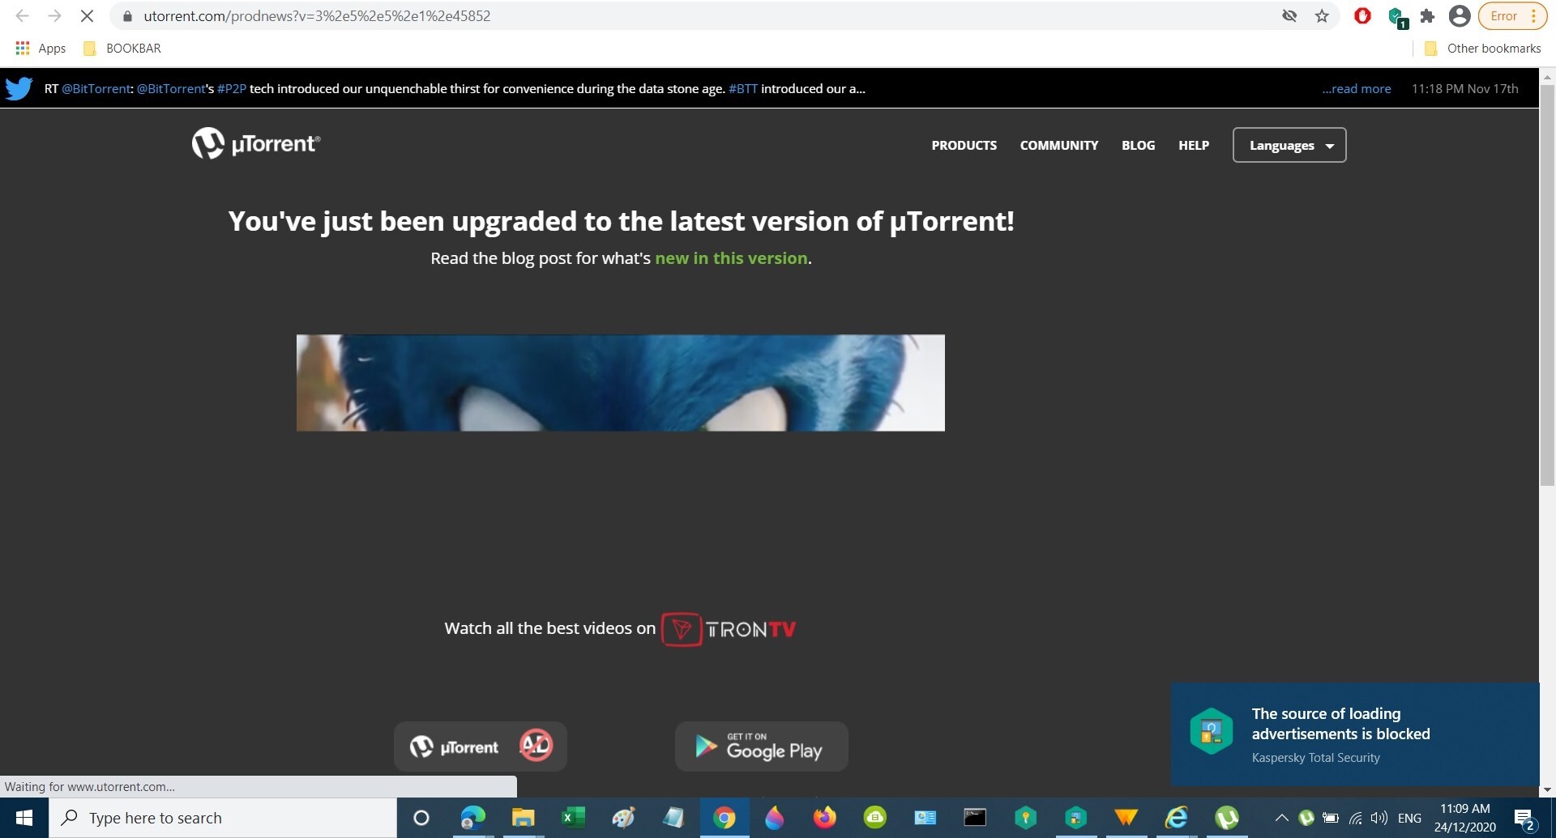1556x838 pixels.
Task: Open the BOOKBAR bookmarks folder
Action: pos(122,48)
